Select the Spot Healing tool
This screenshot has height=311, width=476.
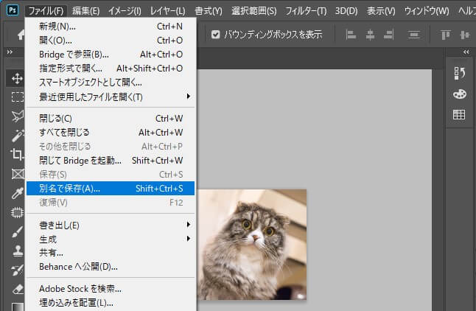tap(17, 212)
